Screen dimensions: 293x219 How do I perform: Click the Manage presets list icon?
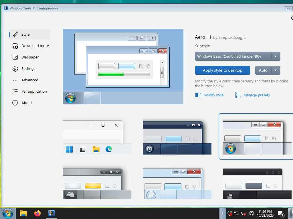[x=238, y=95]
